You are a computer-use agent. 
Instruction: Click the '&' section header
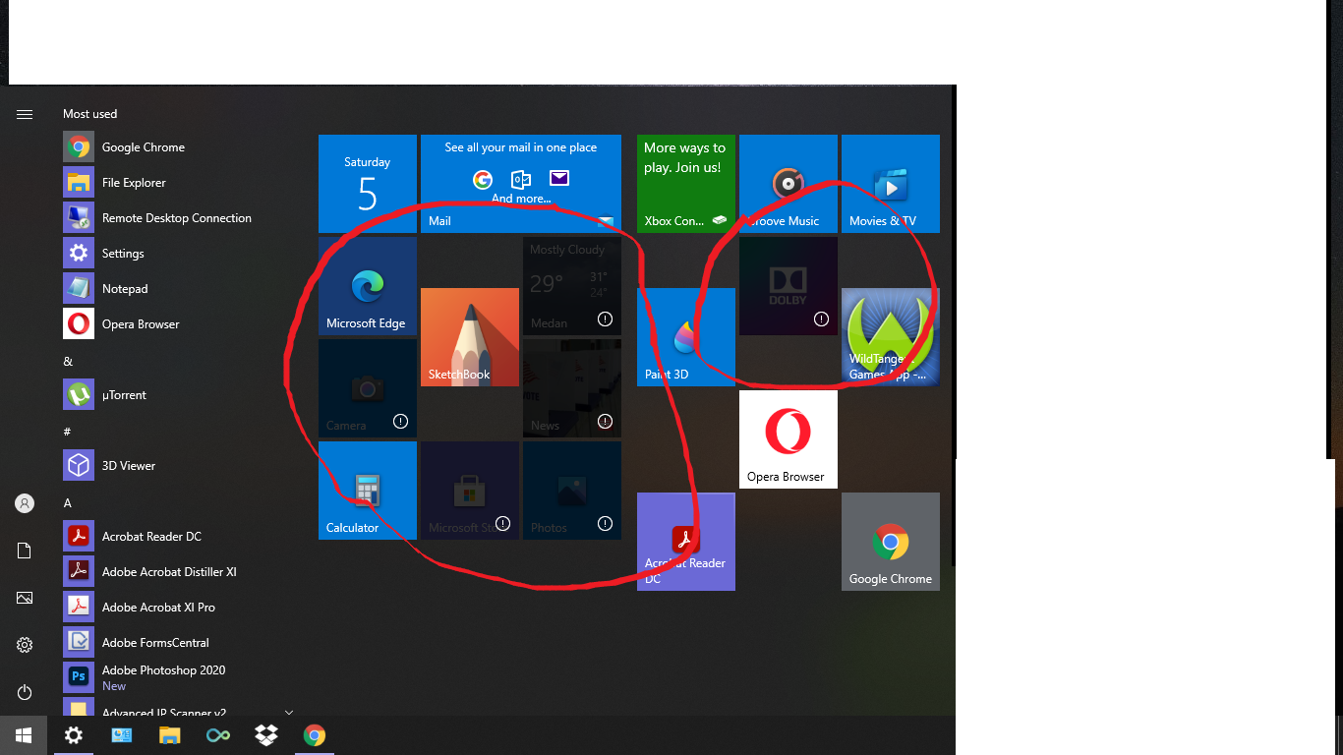pos(68,362)
